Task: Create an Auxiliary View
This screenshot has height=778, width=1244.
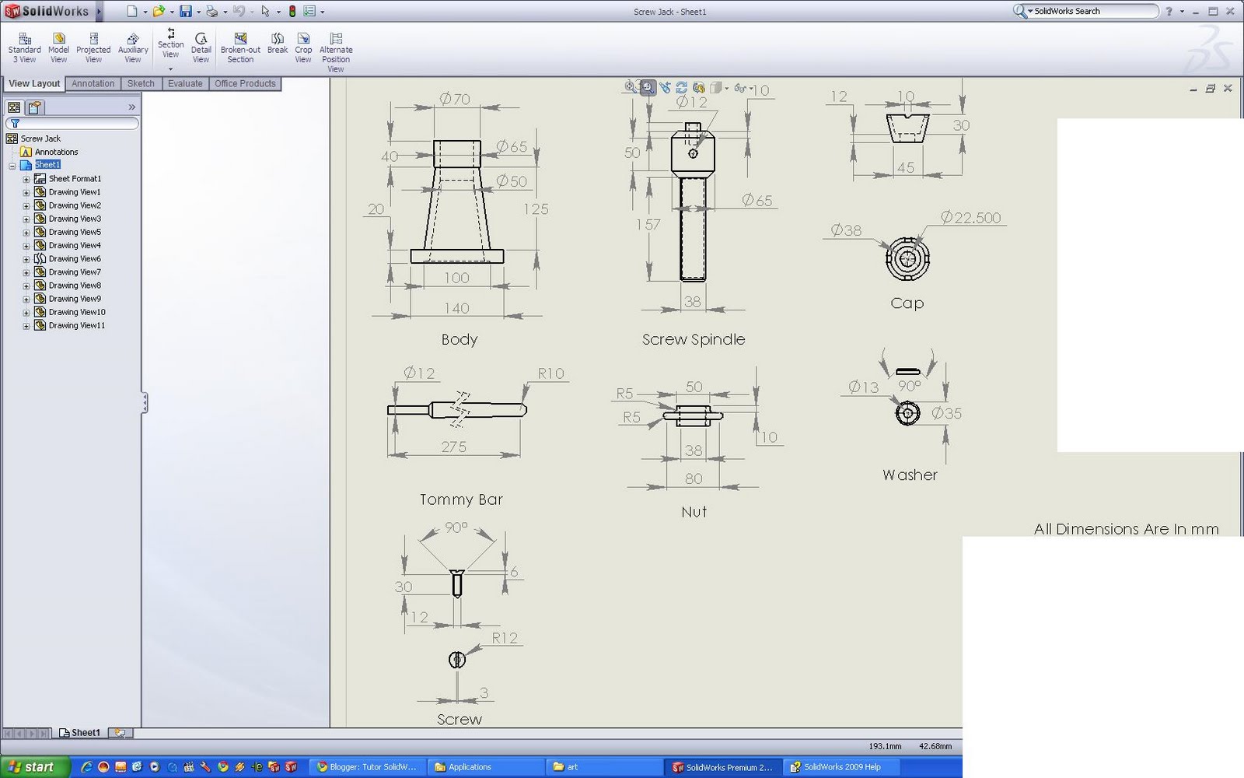Action: point(132,47)
